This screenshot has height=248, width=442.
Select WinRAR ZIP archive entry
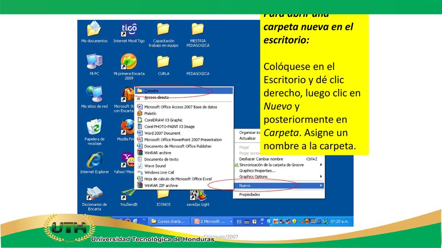pyautogui.click(x=184, y=186)
